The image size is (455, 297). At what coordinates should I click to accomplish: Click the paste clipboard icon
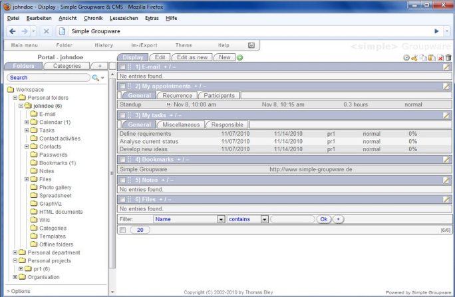point(432,58)
